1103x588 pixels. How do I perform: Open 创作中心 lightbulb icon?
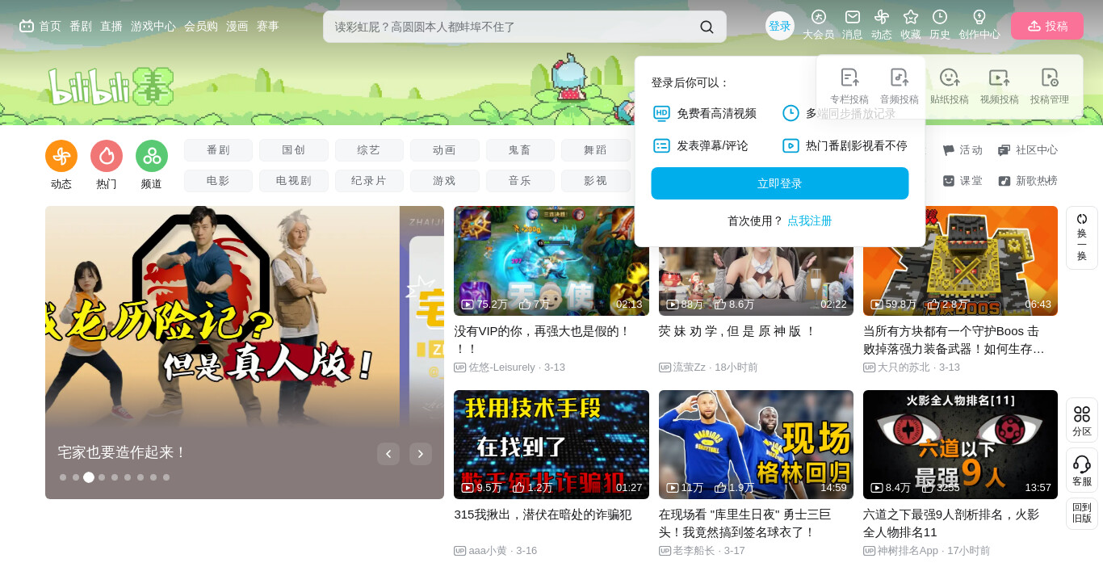coord(979,17)
